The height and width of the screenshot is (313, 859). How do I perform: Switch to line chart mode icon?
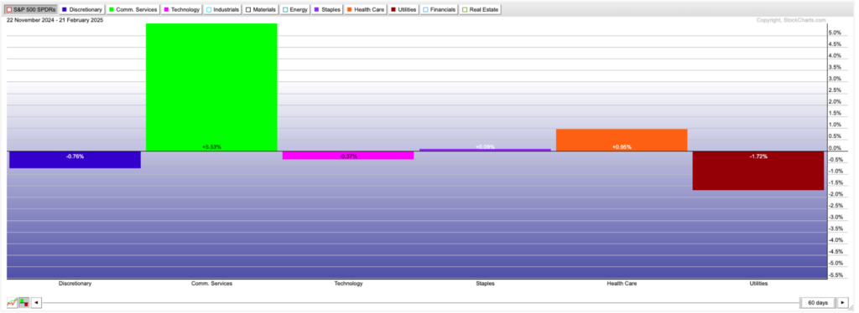point(12,303)
